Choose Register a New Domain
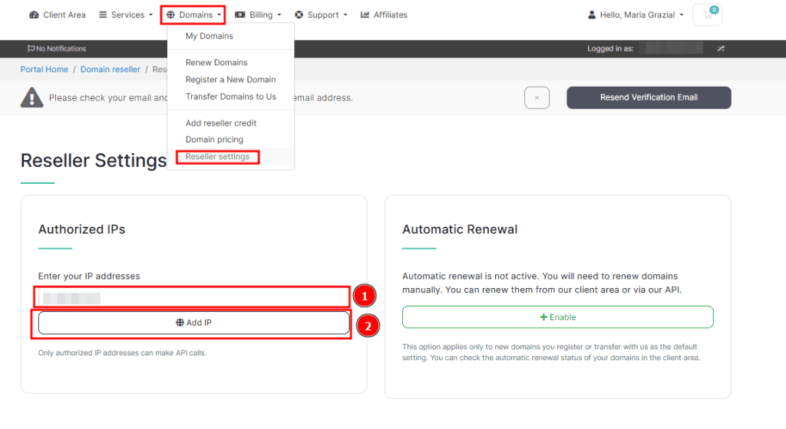The image size is (786, 429). (x=230, y=80)
